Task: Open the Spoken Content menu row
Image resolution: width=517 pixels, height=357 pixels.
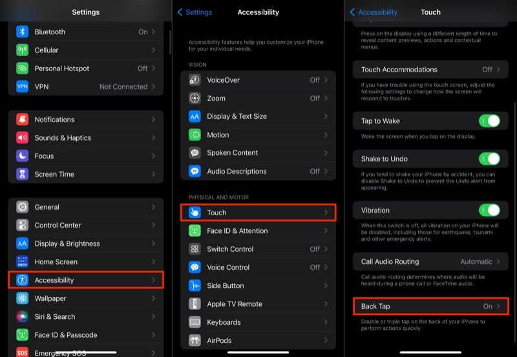Action: [x=258, y=153]
